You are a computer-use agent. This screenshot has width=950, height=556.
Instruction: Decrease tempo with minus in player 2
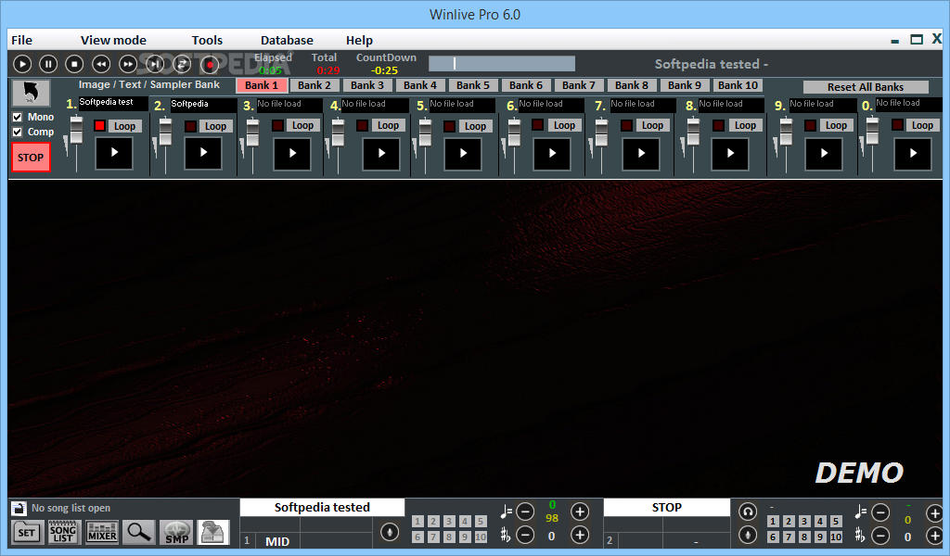point(880,513)
